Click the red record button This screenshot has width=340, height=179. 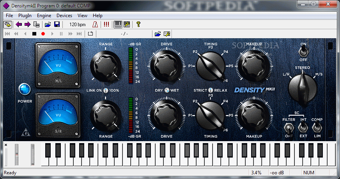click(43, 34)
